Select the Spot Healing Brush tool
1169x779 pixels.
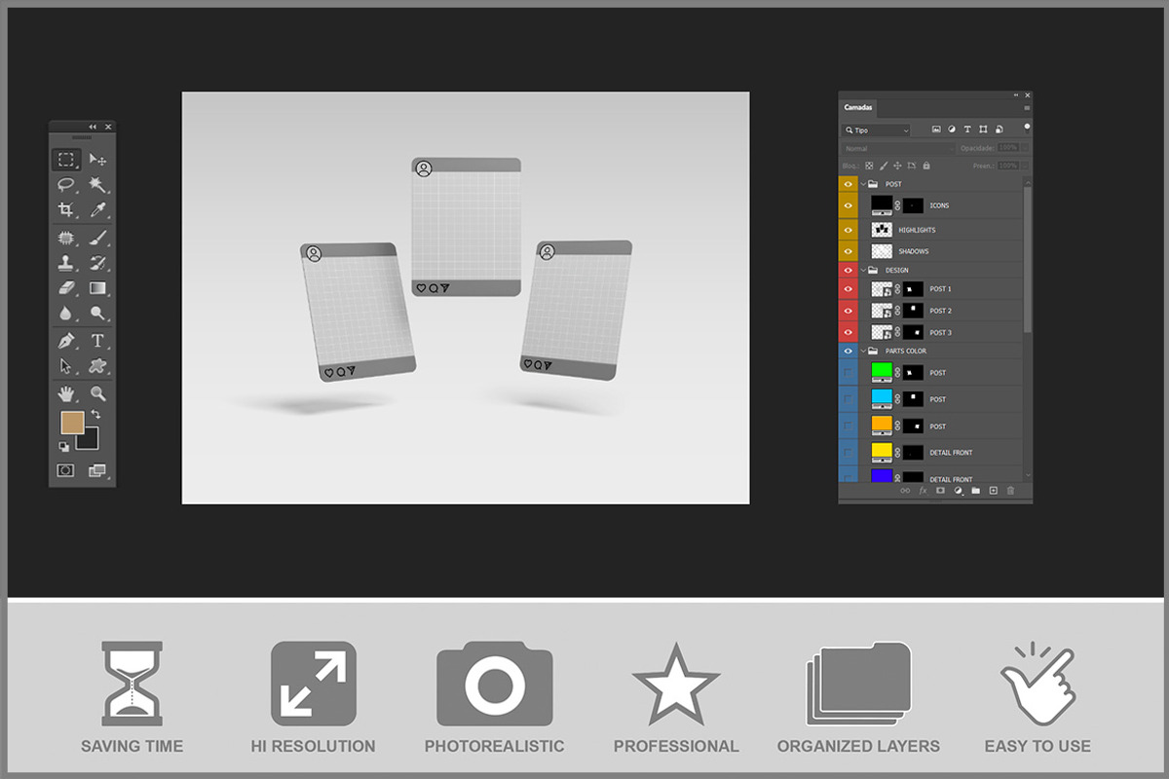pos(65,237)
